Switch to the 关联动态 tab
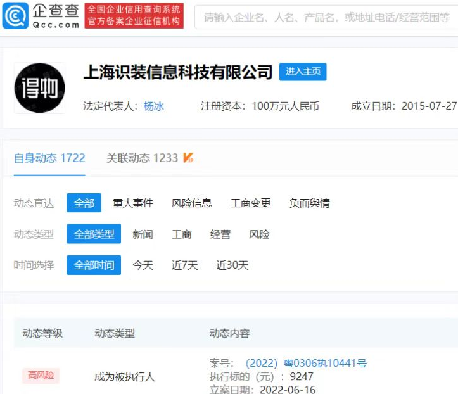 (142, 158)
